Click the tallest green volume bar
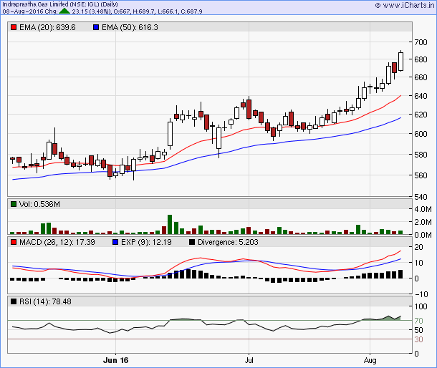The image size is (437, 368). click(x=170, y=225)
